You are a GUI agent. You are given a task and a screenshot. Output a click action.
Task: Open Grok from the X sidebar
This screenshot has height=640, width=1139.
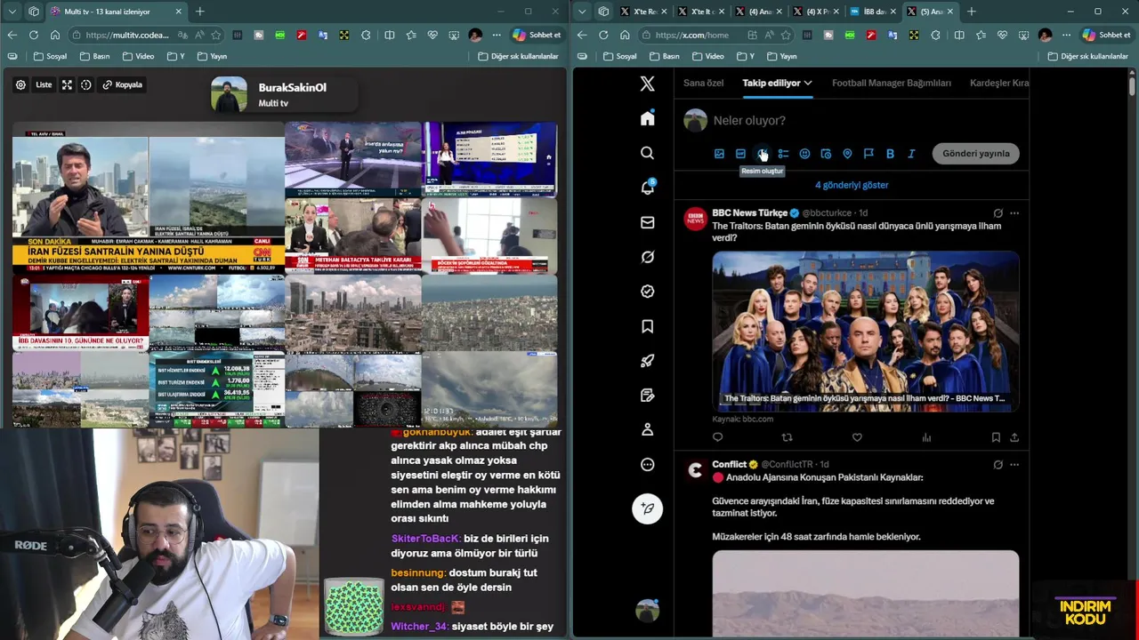tap(648, 257)
